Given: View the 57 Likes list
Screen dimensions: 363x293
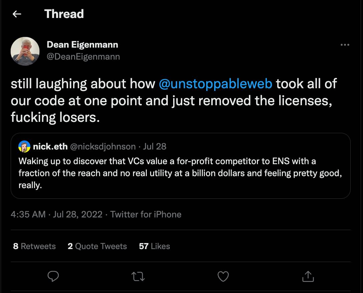Looking at the screenshot, I should (154, 246).
